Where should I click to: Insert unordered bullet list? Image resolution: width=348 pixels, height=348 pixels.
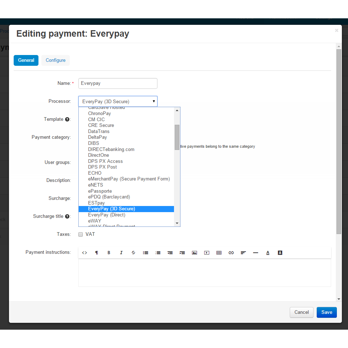(x=146, y=253)
